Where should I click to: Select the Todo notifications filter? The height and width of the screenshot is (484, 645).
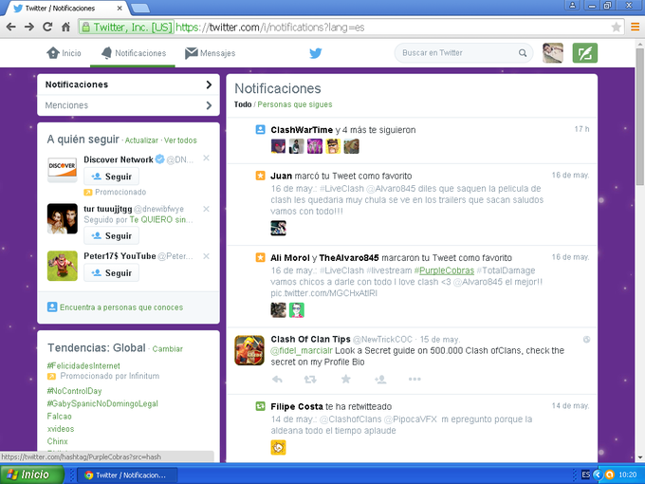pyautogui.click(x=243, y=104)
